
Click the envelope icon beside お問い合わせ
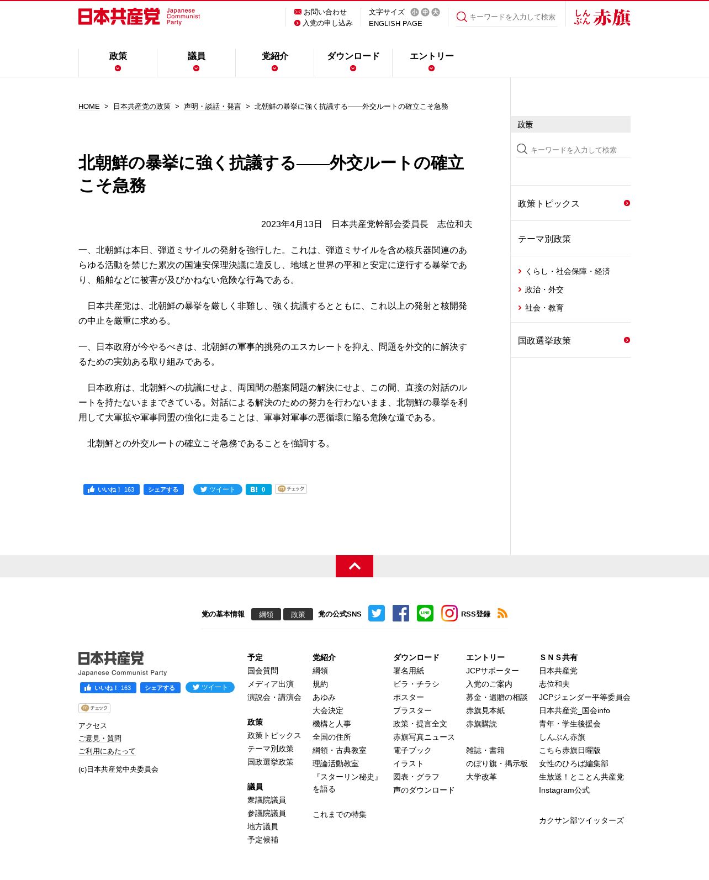click(298, 12)
